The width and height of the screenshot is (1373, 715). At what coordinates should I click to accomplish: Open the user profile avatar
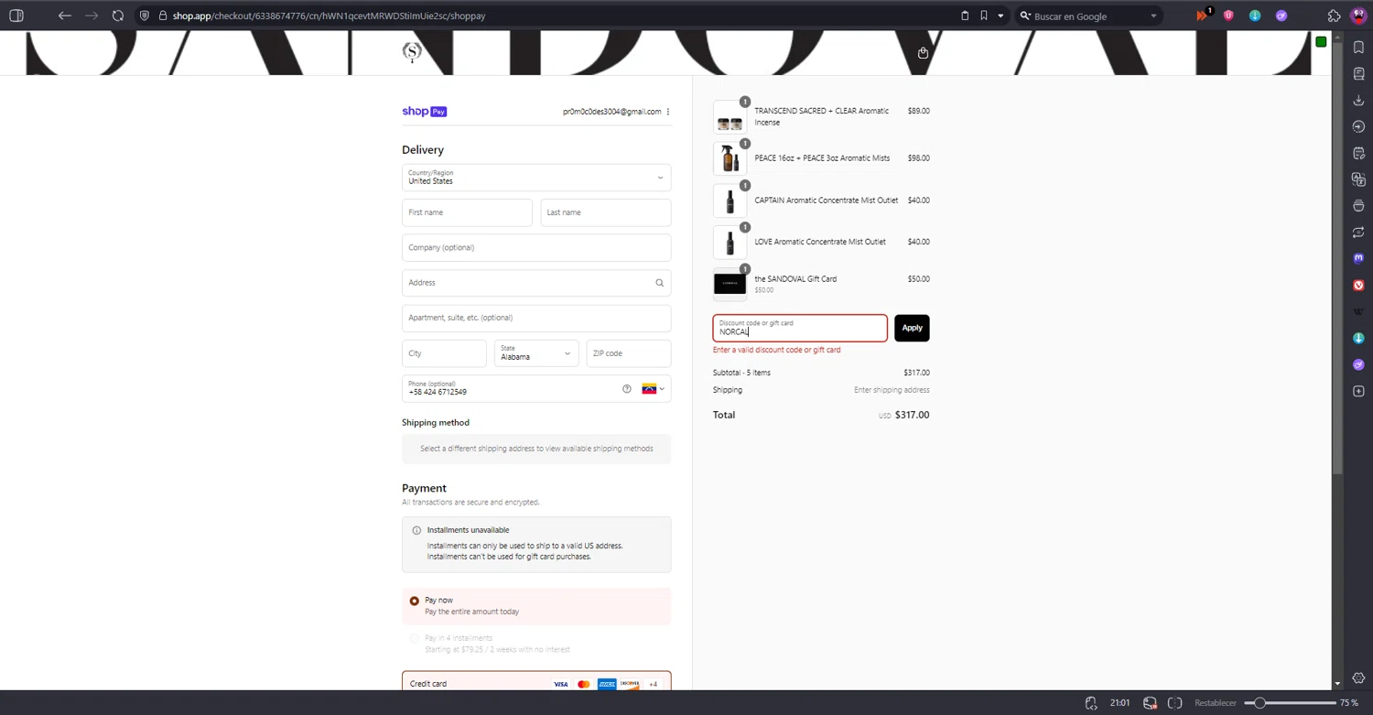coord(1358,16)
